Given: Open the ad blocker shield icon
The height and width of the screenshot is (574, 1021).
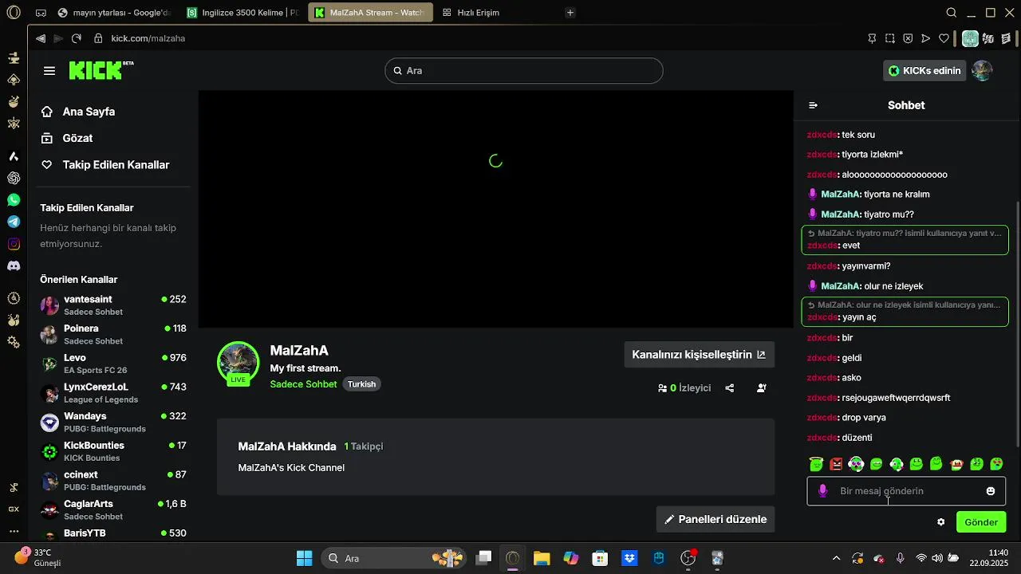Looking at the screenshot, I should coord(909,38).
